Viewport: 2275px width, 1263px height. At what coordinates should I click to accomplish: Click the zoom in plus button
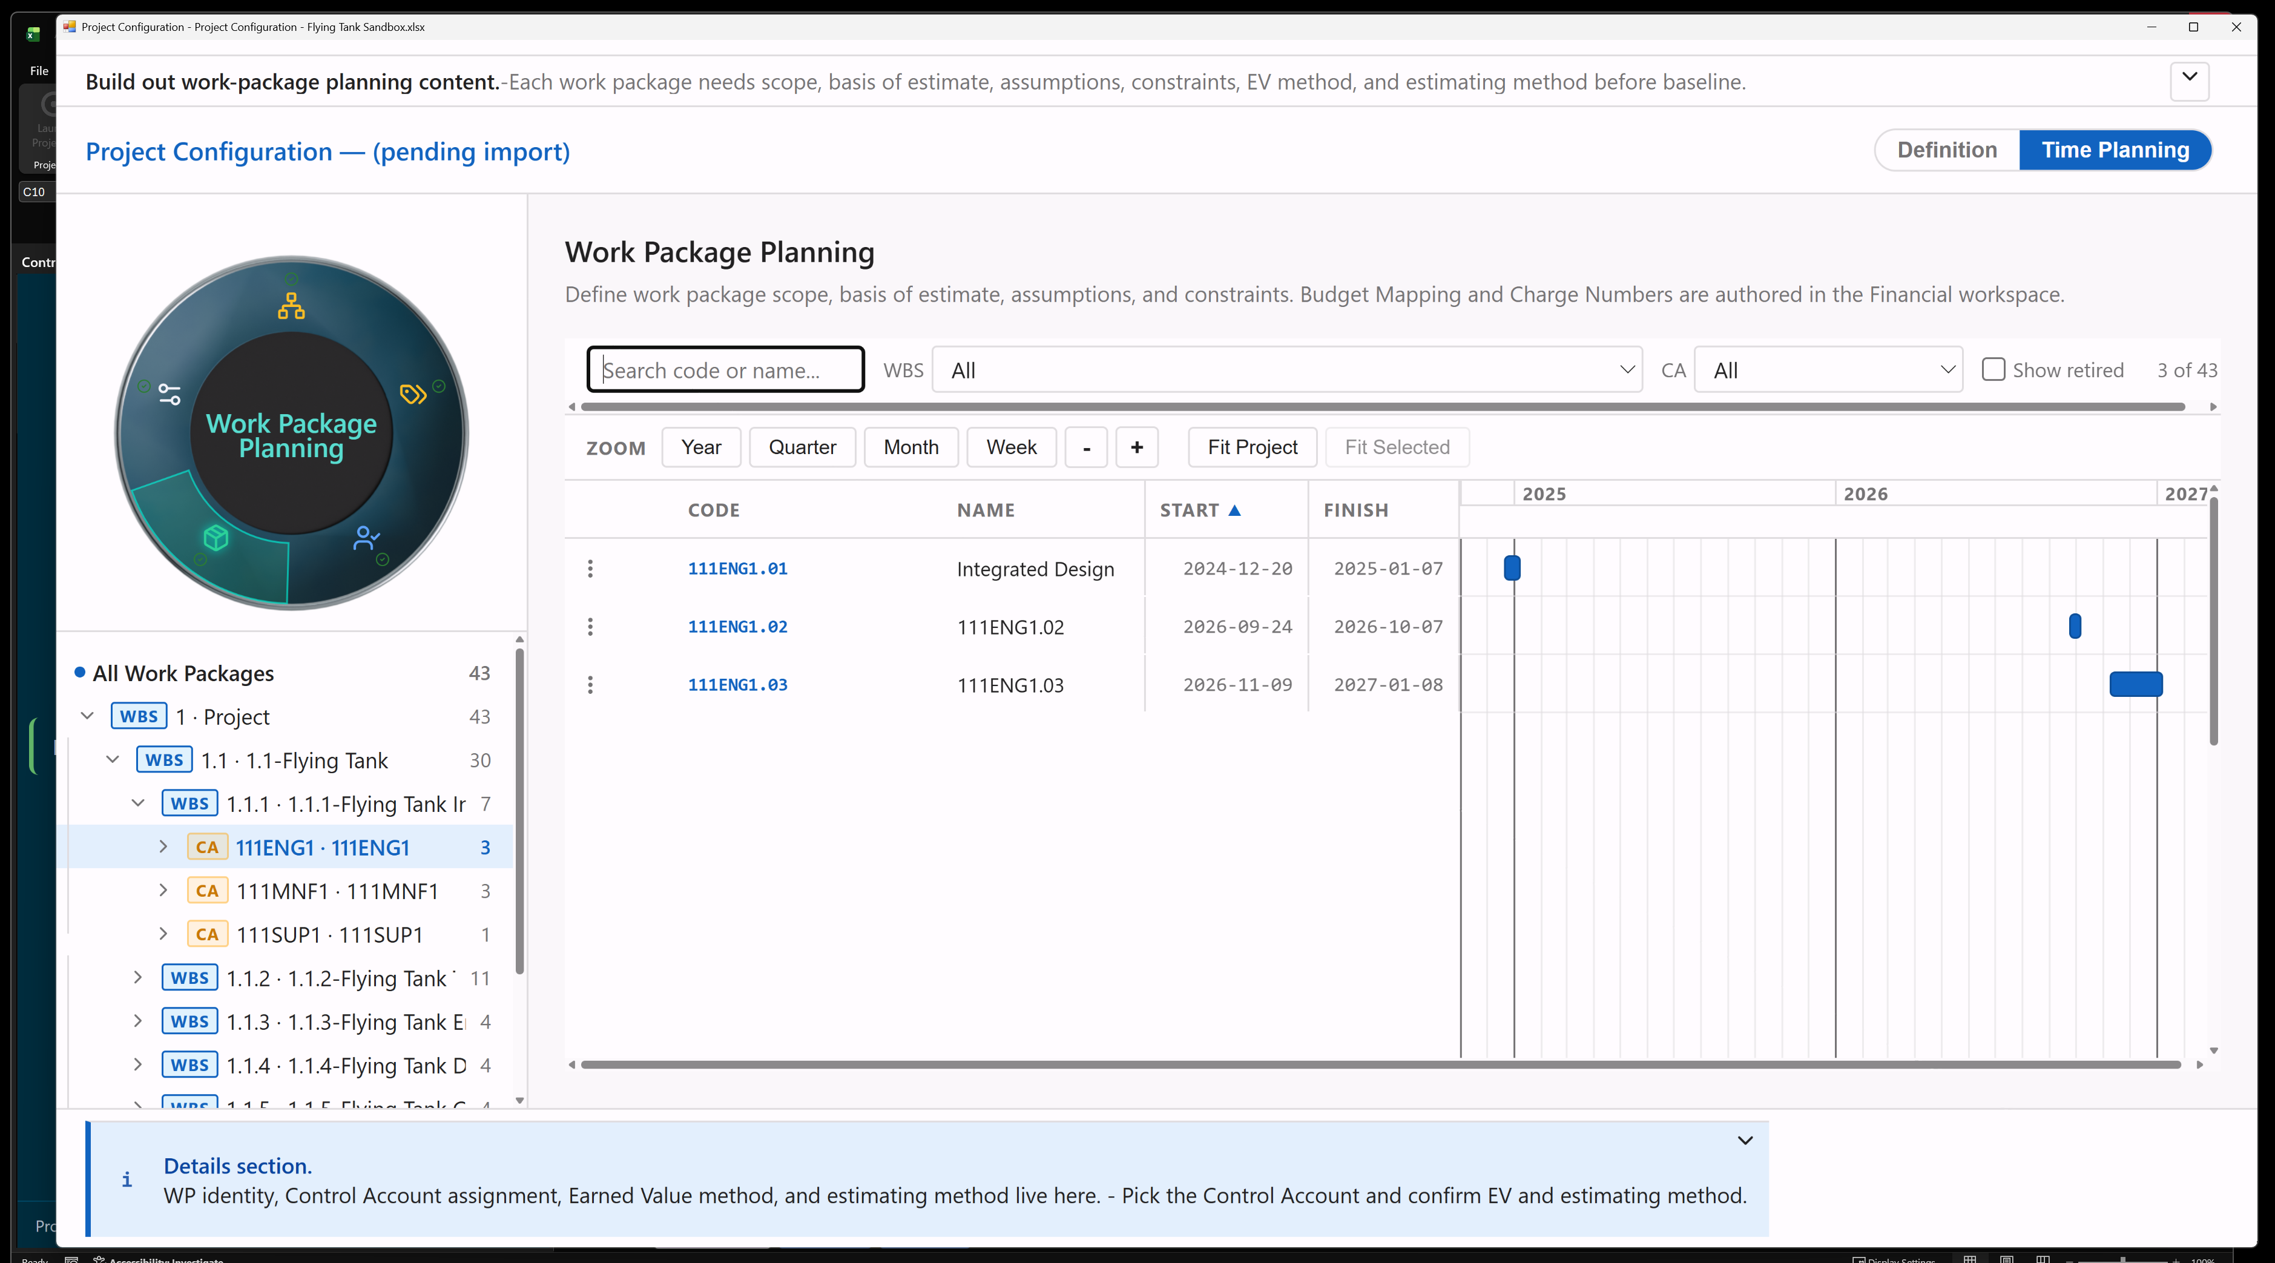1137,447
